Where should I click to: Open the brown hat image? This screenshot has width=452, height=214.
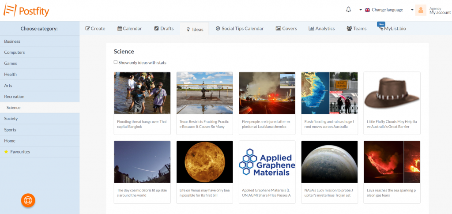pos(392,93)
